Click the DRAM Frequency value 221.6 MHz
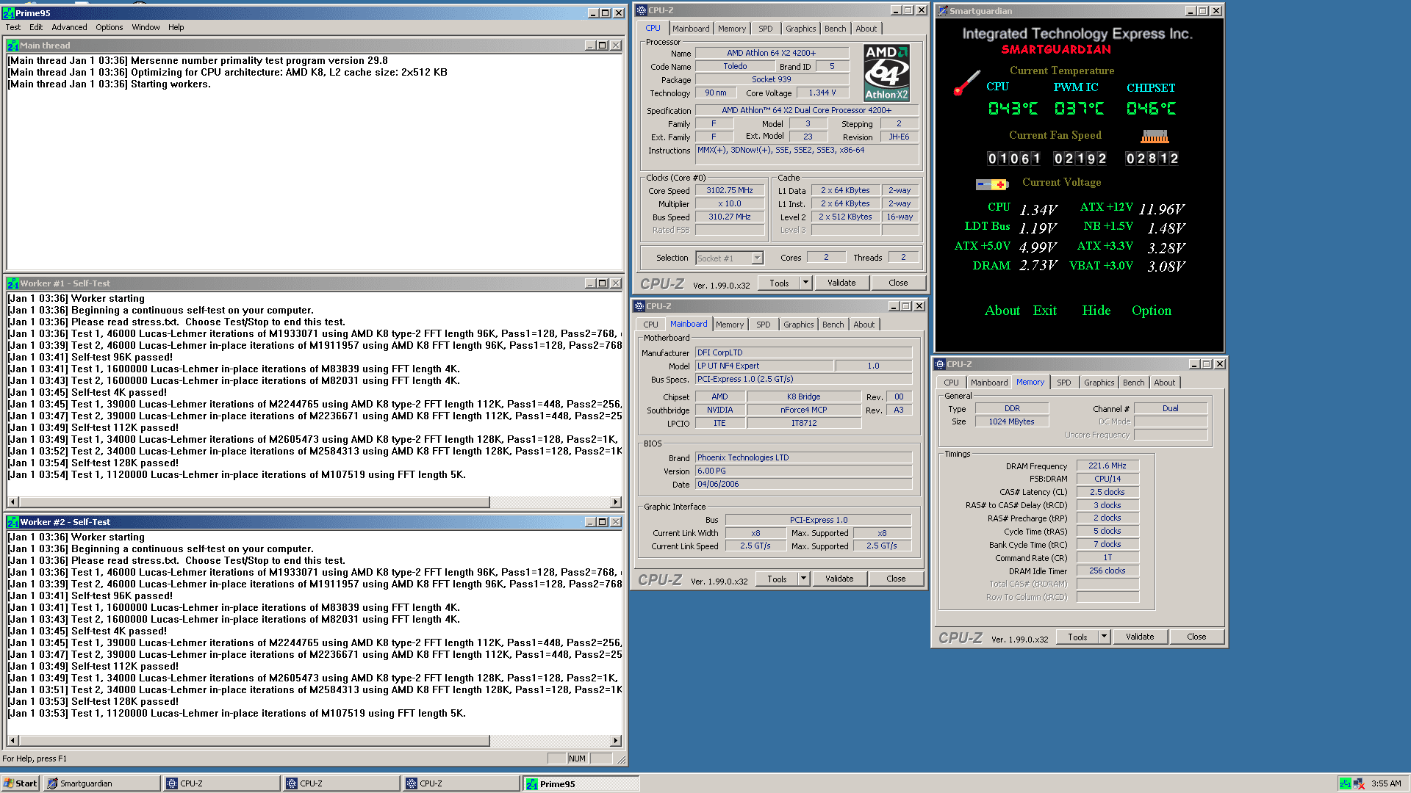1411x793 pixels. tap(1107, 466)
